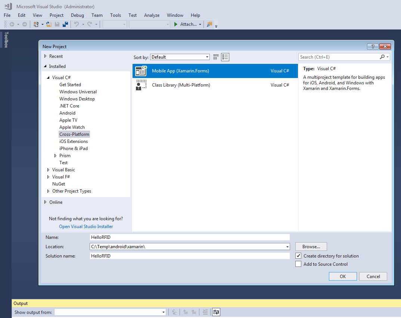This screenshot has width=401, height=318.
Task: Click the Save All disks icon
Action: tap(65, 24)
